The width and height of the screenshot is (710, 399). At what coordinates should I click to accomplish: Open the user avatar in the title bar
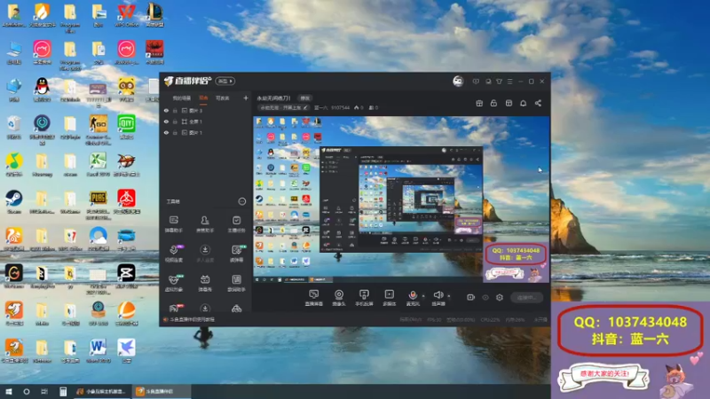click(x=458, y=81)
